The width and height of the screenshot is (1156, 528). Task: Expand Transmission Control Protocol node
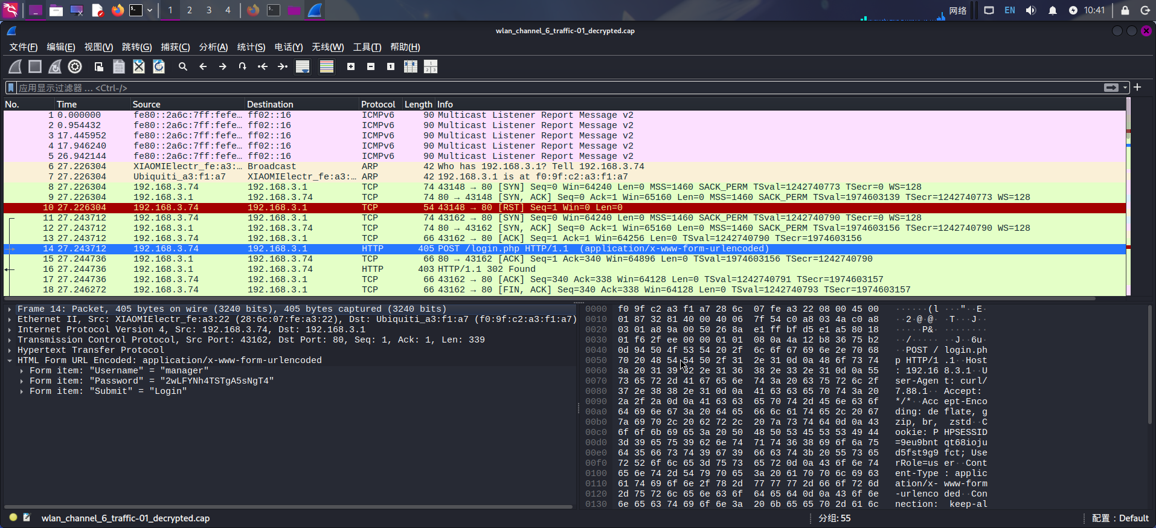tap(10, 340)
